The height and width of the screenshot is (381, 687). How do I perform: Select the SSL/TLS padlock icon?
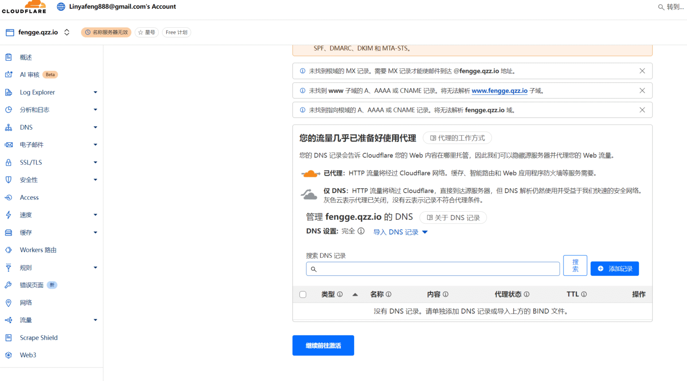click(x=10, y=162)
